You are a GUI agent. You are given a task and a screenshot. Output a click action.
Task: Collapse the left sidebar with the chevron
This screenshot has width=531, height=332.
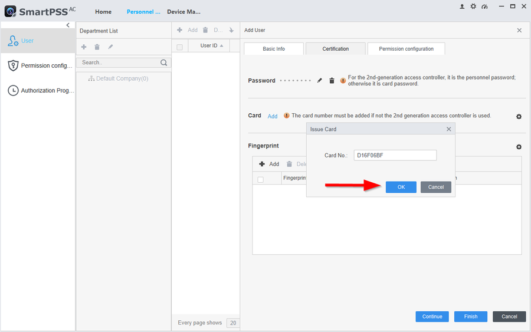click(x=68, y=25)
